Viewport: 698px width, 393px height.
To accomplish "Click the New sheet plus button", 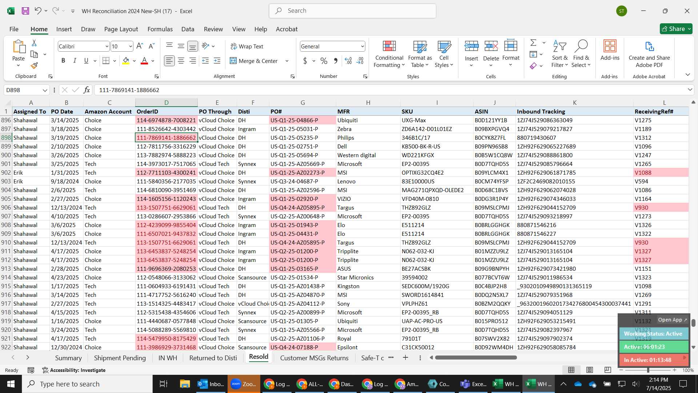I will [x=405, y=358].
